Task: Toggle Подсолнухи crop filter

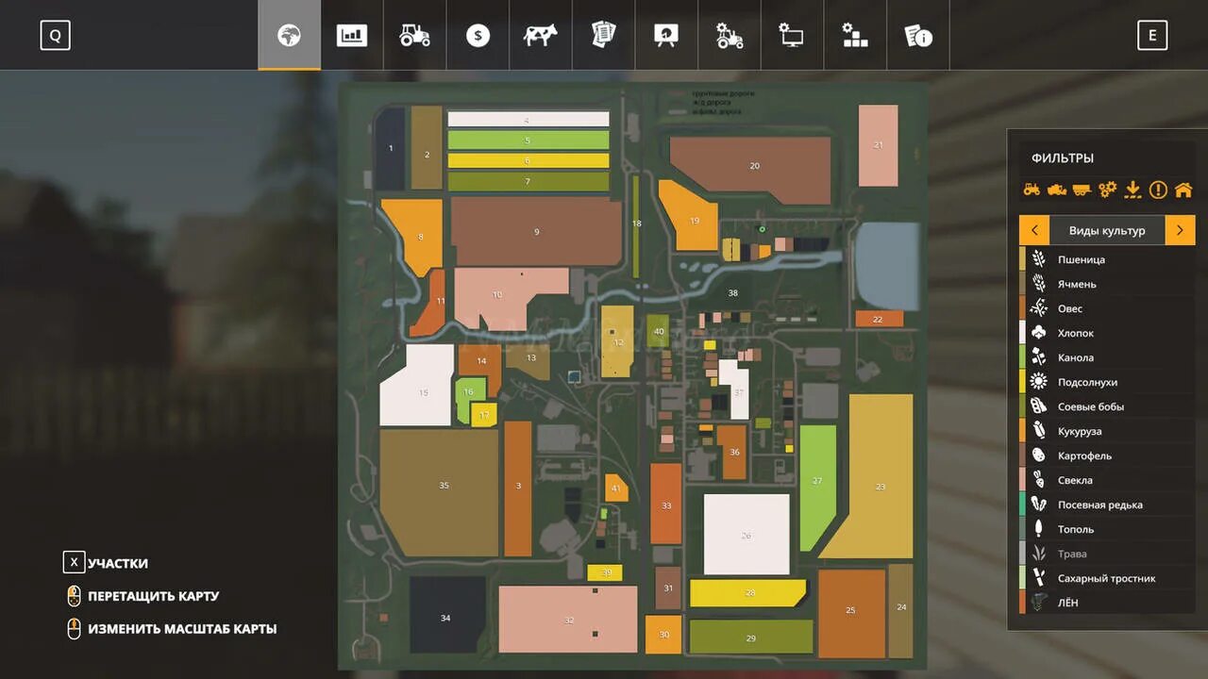Action: (x=1107, y=382)
